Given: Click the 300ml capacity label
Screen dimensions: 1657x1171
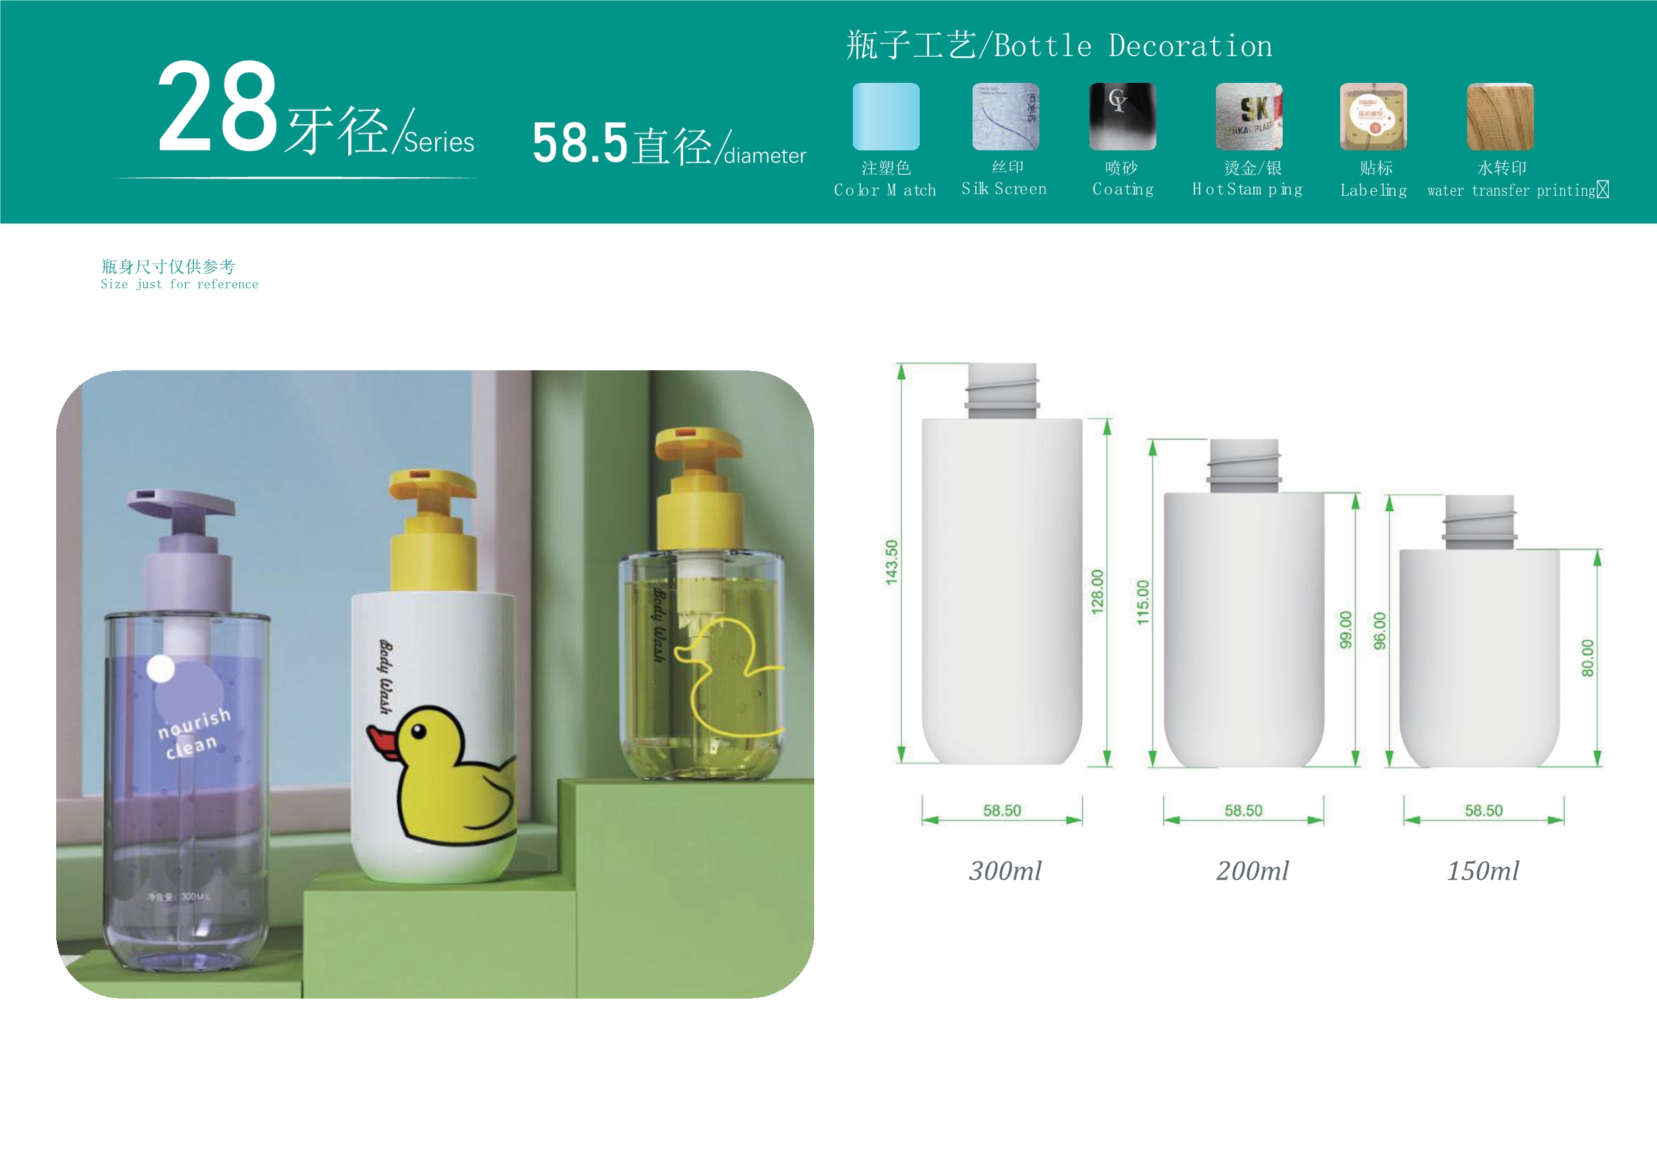Looking at the screenshot, I should pos(1005,871).
